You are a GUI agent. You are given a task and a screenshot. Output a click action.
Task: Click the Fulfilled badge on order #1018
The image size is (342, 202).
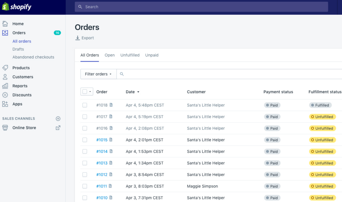(x=320, y=105)
